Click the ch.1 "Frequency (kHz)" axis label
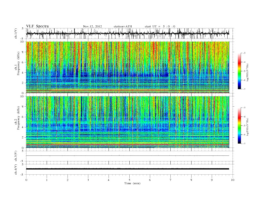This screenshot has width=262, height=202. [18, 63]
